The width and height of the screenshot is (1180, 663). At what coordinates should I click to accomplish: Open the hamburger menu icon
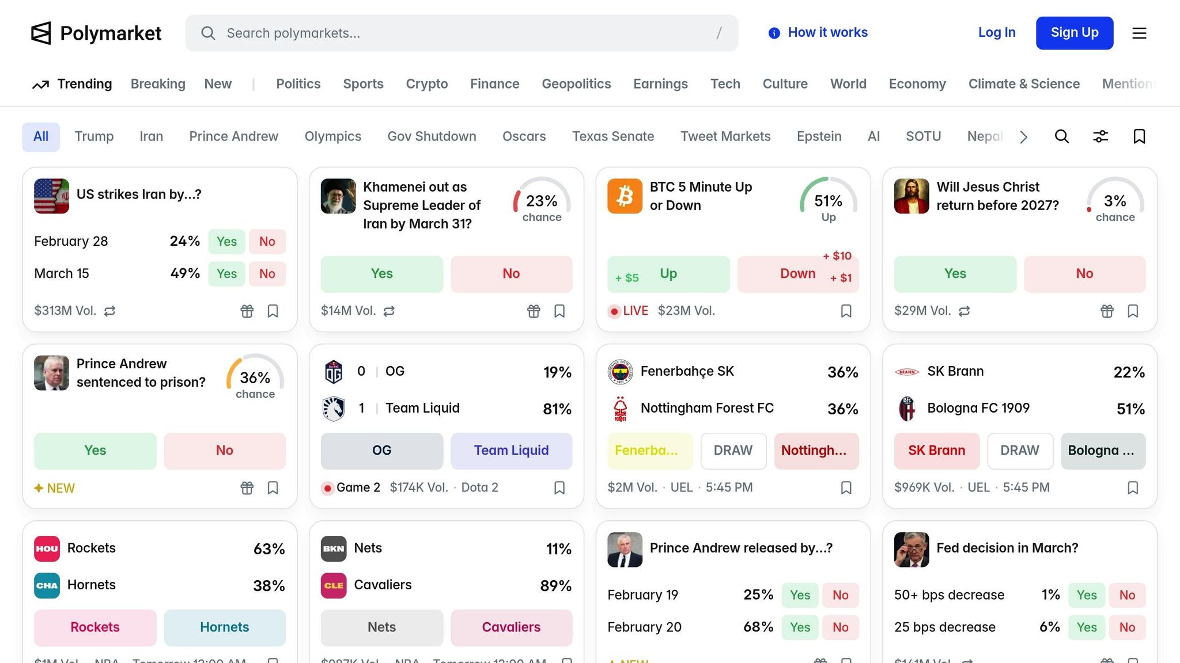click(1139, 33)
